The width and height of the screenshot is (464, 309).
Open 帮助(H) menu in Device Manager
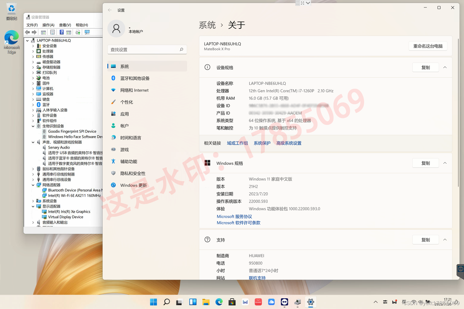pos(82,25)
